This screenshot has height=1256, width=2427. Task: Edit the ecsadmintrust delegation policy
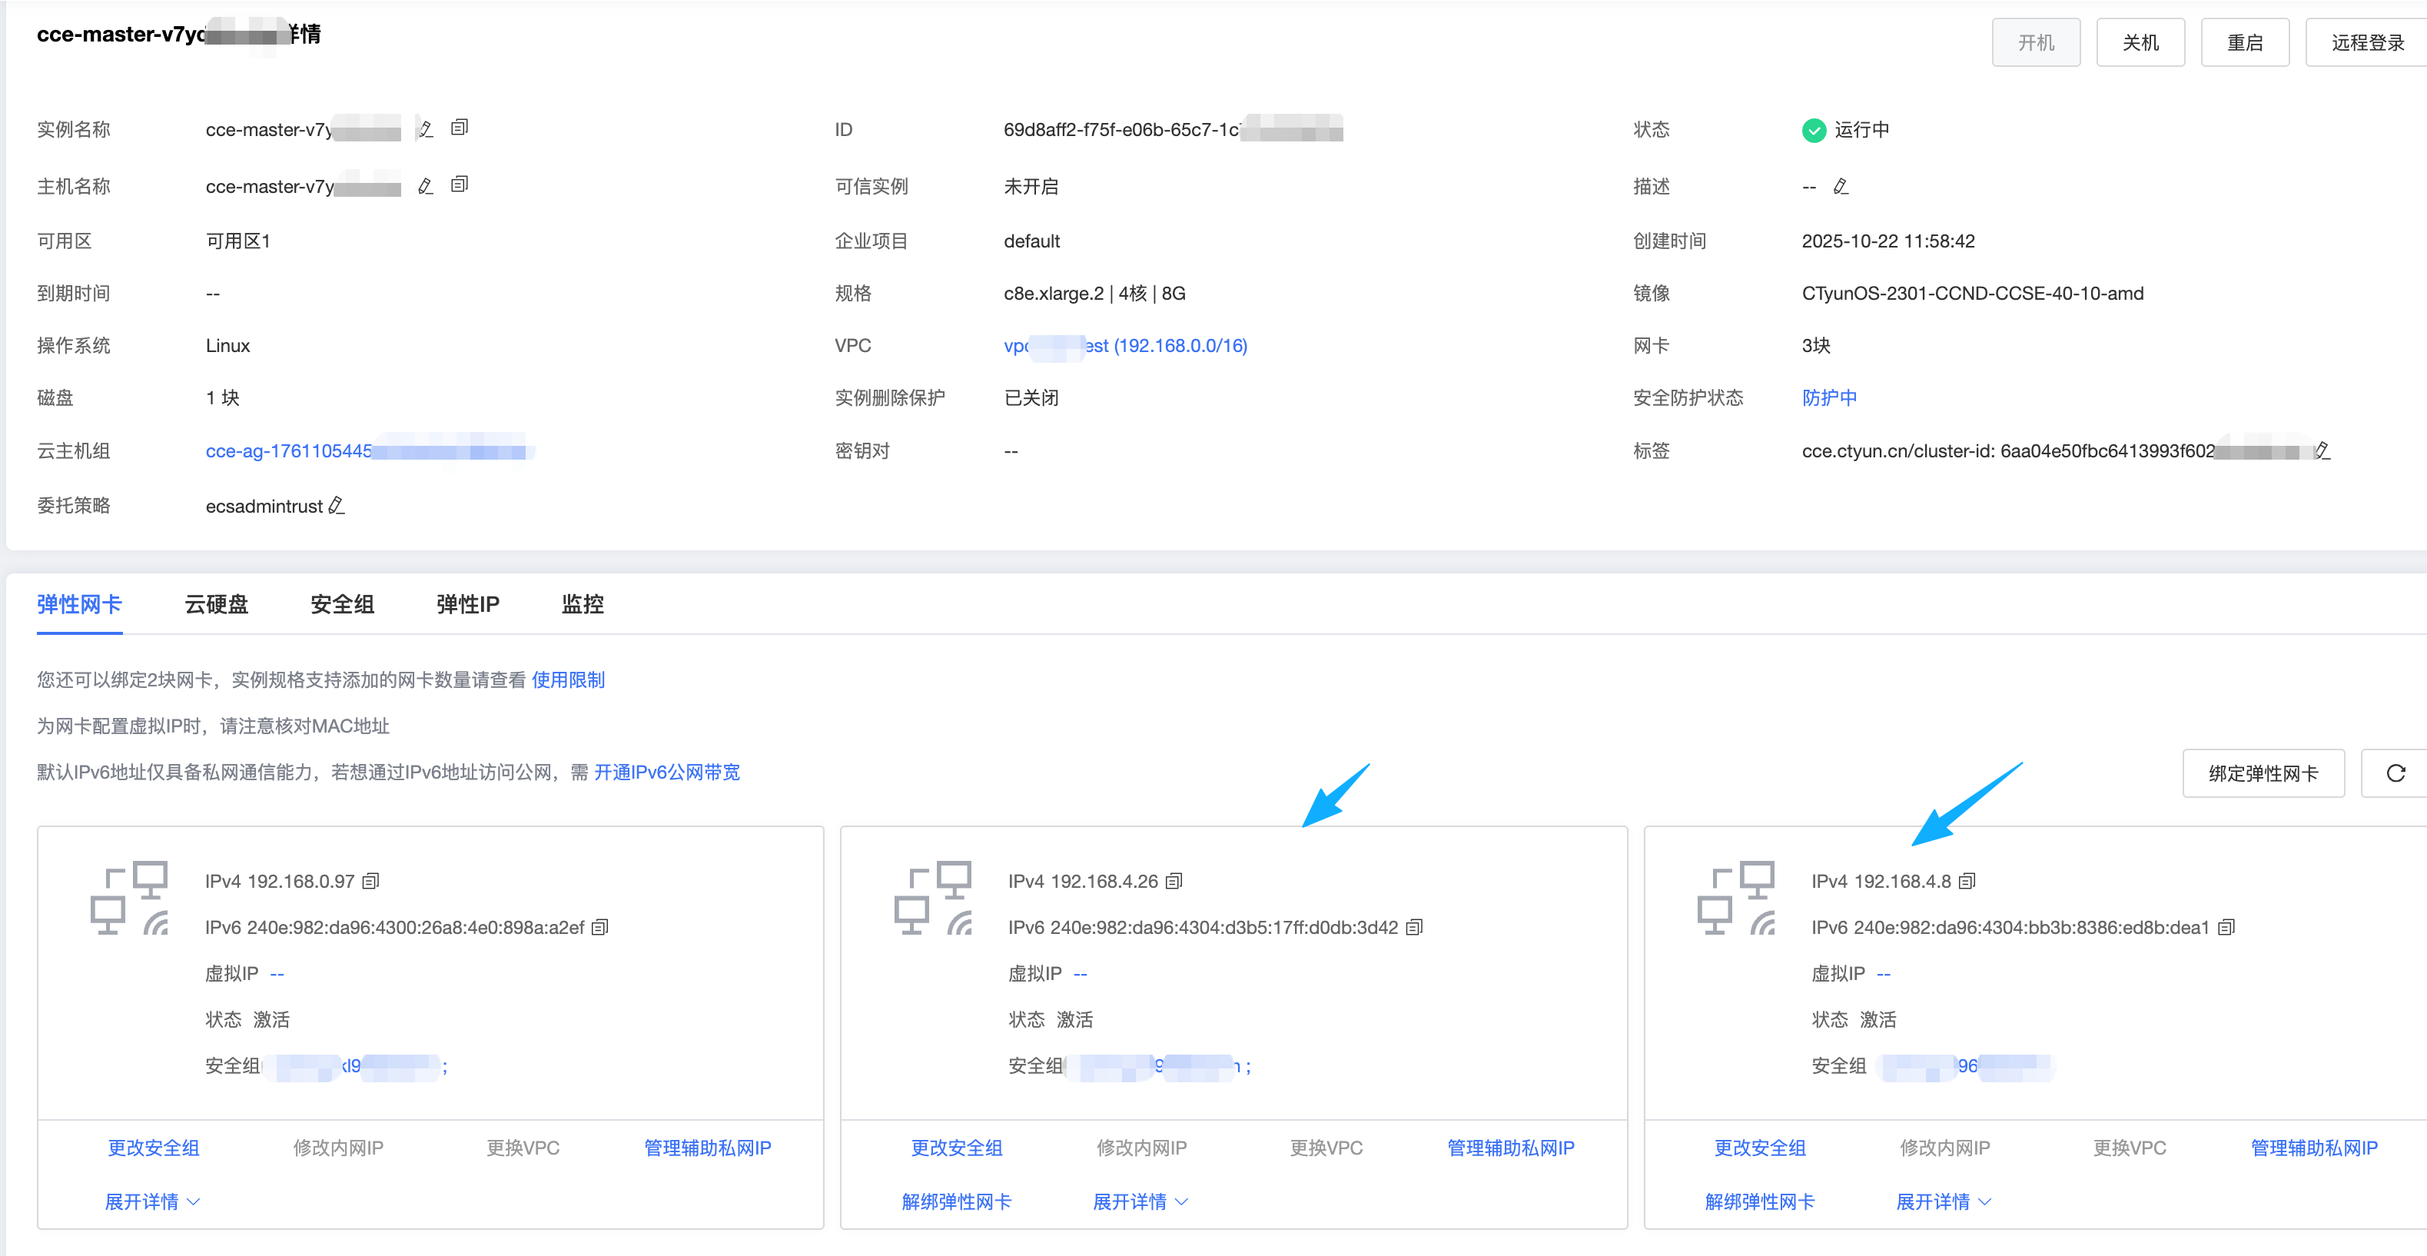click(x=337, y=506)
